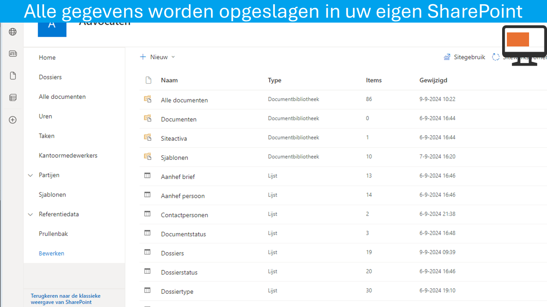Sort by the Naam column header
This screenshot has width=547, height=307.
coord(169,80)
